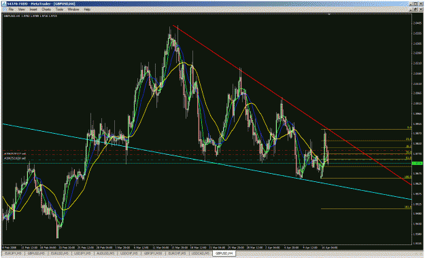Click the green current price label
The height and width of the screenshot is (258, 425).
coord(417,163)
